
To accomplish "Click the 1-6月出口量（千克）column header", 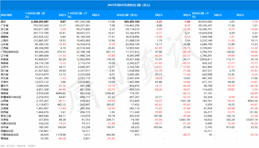I will pyautogui.click(x=77, y=15).
